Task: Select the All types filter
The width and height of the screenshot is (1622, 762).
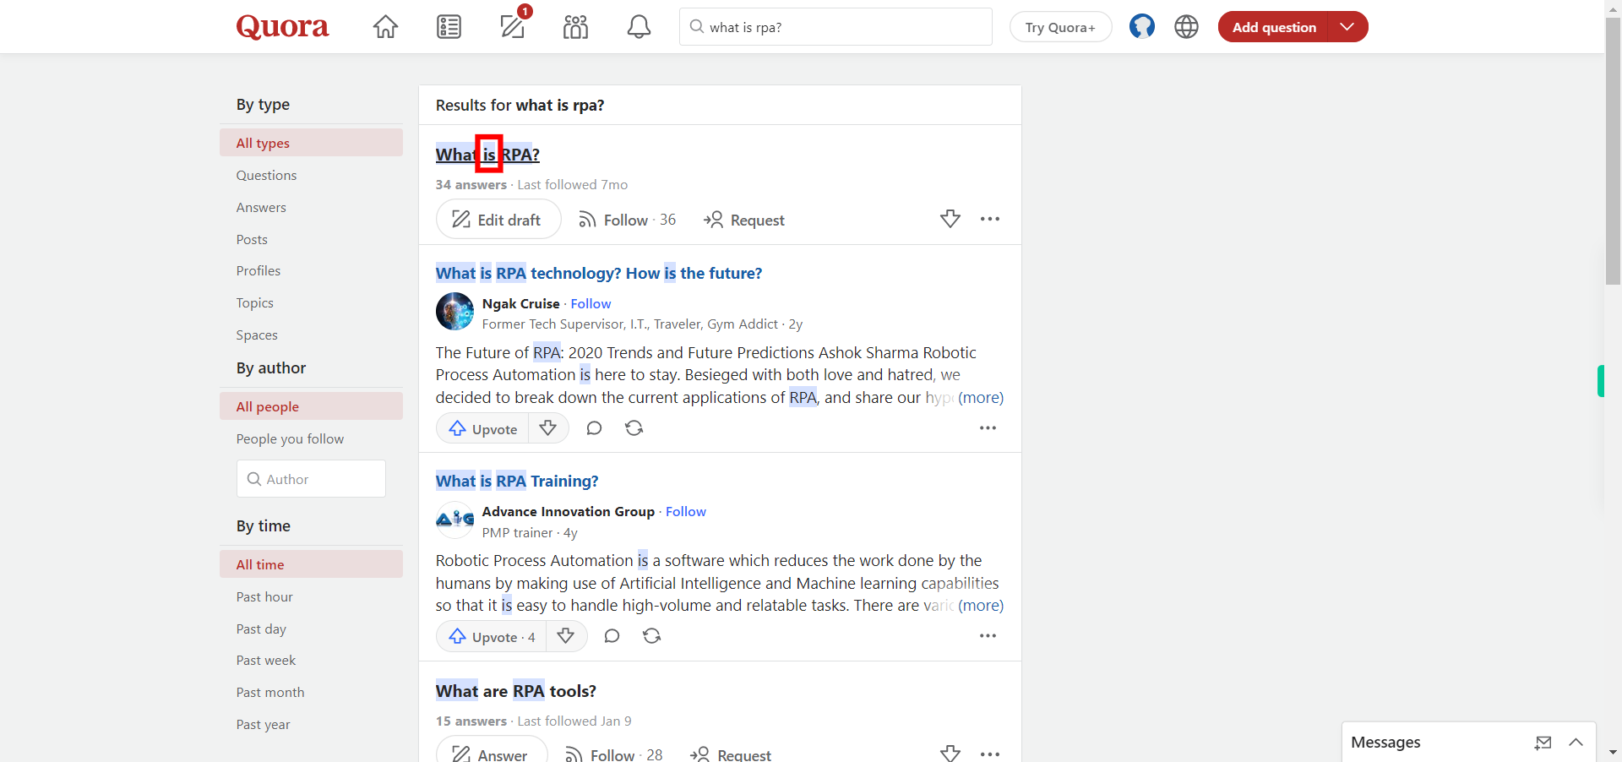Action: point(311,143)
